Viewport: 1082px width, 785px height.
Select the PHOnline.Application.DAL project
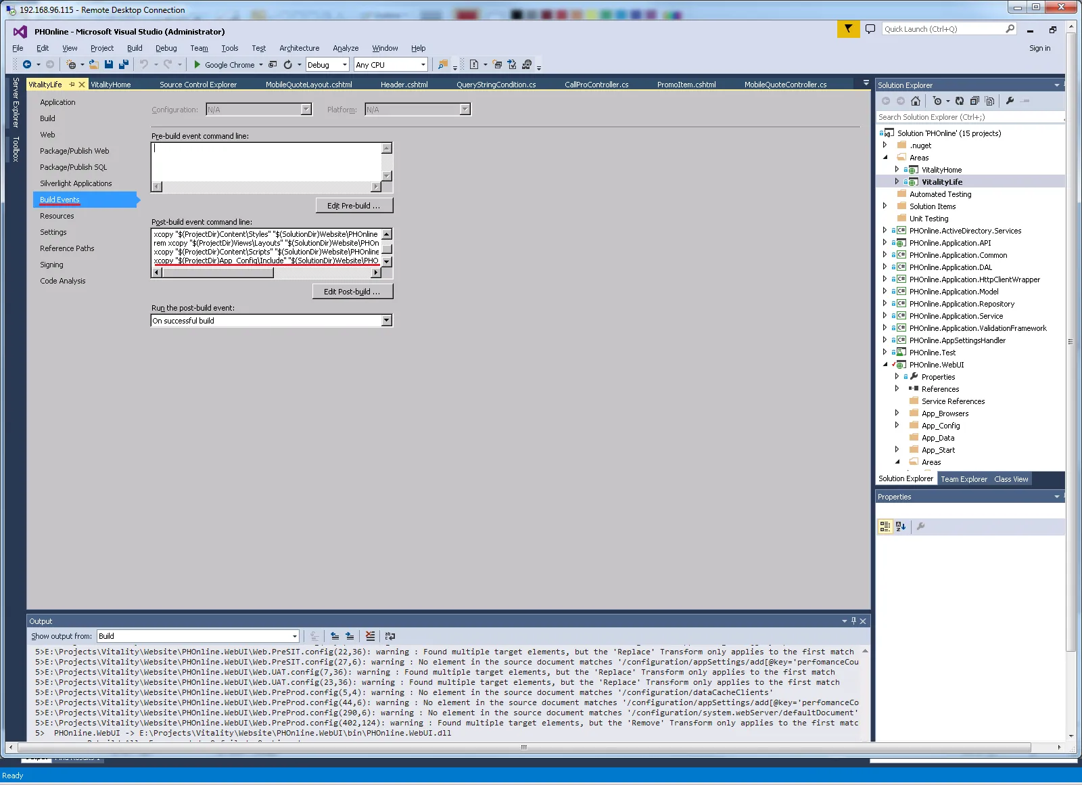[x=951, y=267]
